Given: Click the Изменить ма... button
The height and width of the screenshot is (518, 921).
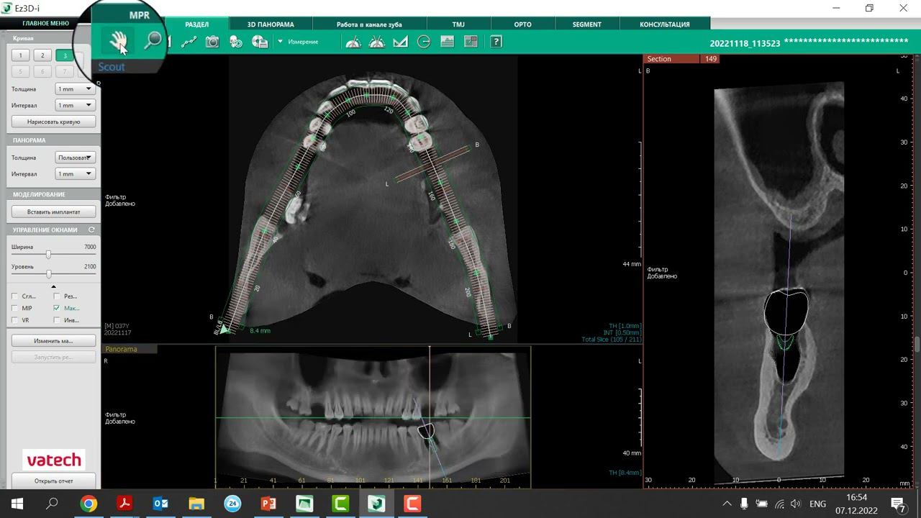Looking at the screenshot, I should pos(53,340).
